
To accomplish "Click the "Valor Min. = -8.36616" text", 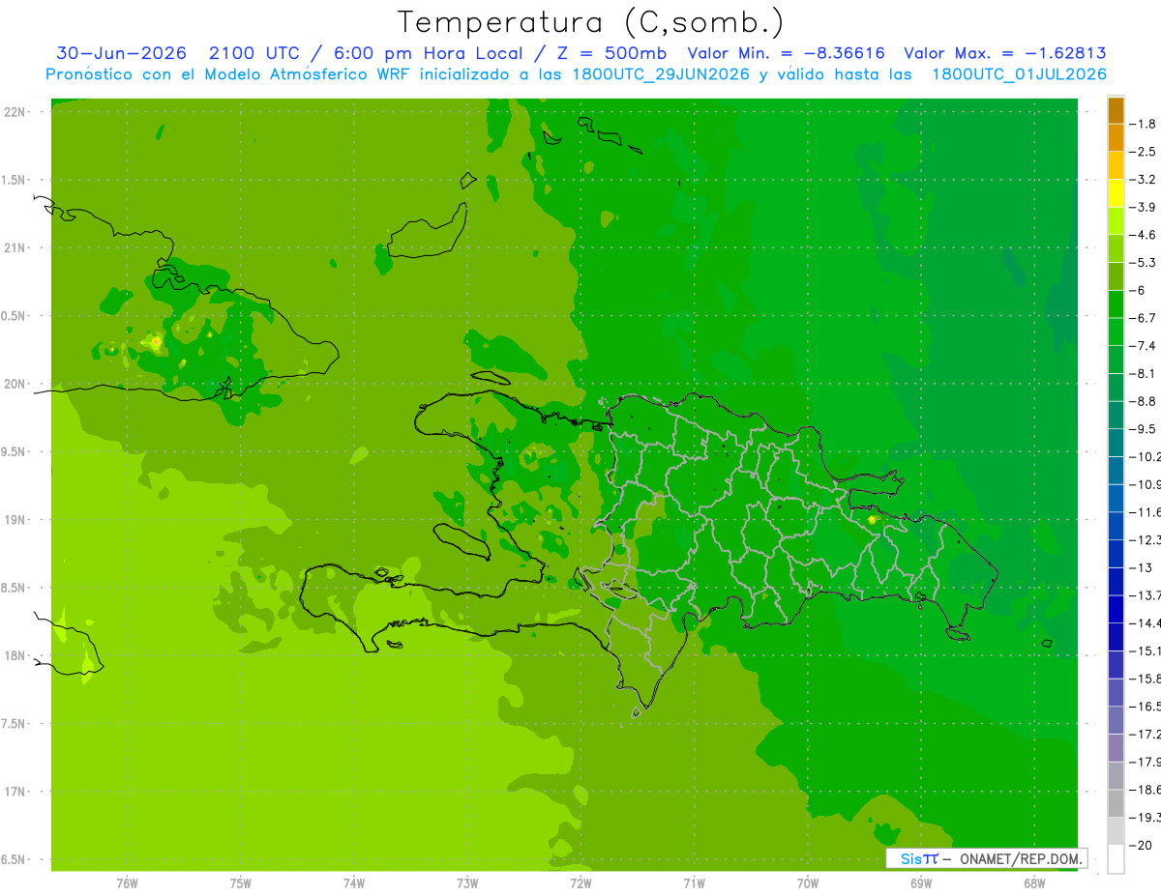I will click(x=786, y=53).
